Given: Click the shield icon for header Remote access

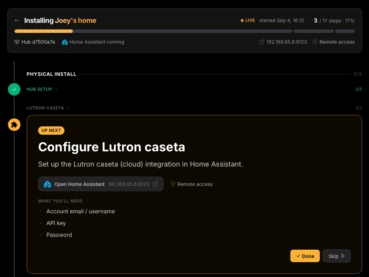Looking at the screenshot, I should click(x=315, y=42).
